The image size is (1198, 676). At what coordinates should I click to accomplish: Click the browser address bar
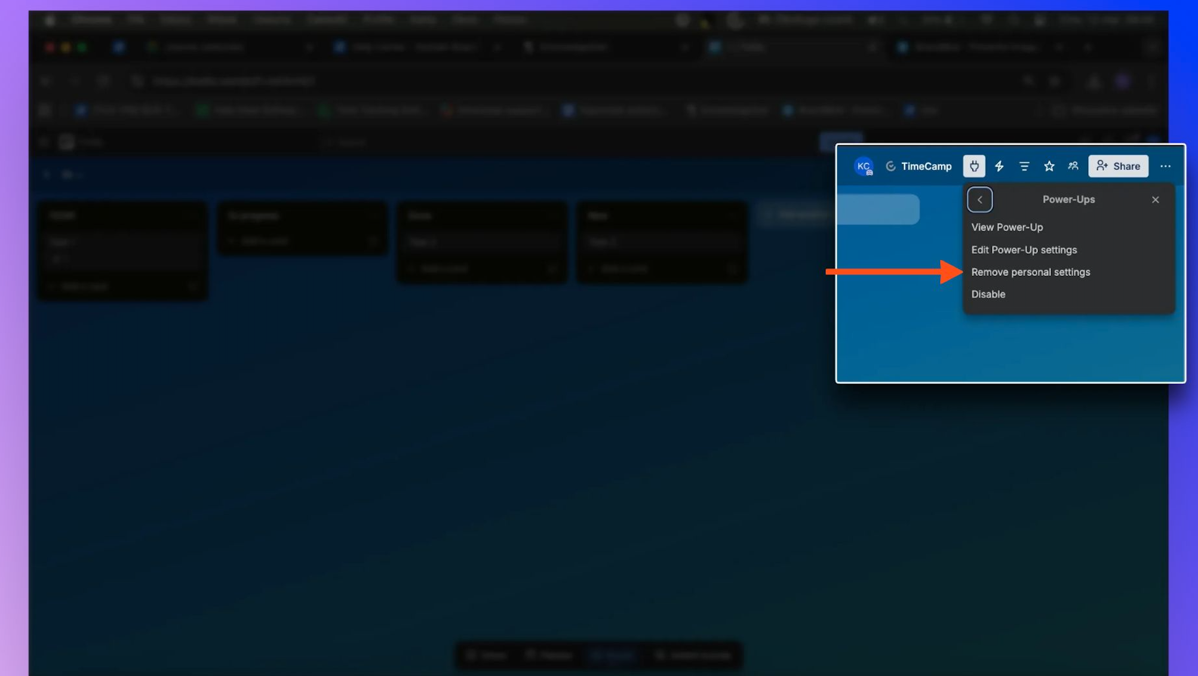[x=233, y=81]
